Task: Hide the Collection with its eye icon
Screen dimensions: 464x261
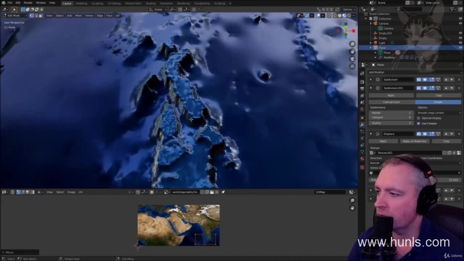Action: [461, 19]
